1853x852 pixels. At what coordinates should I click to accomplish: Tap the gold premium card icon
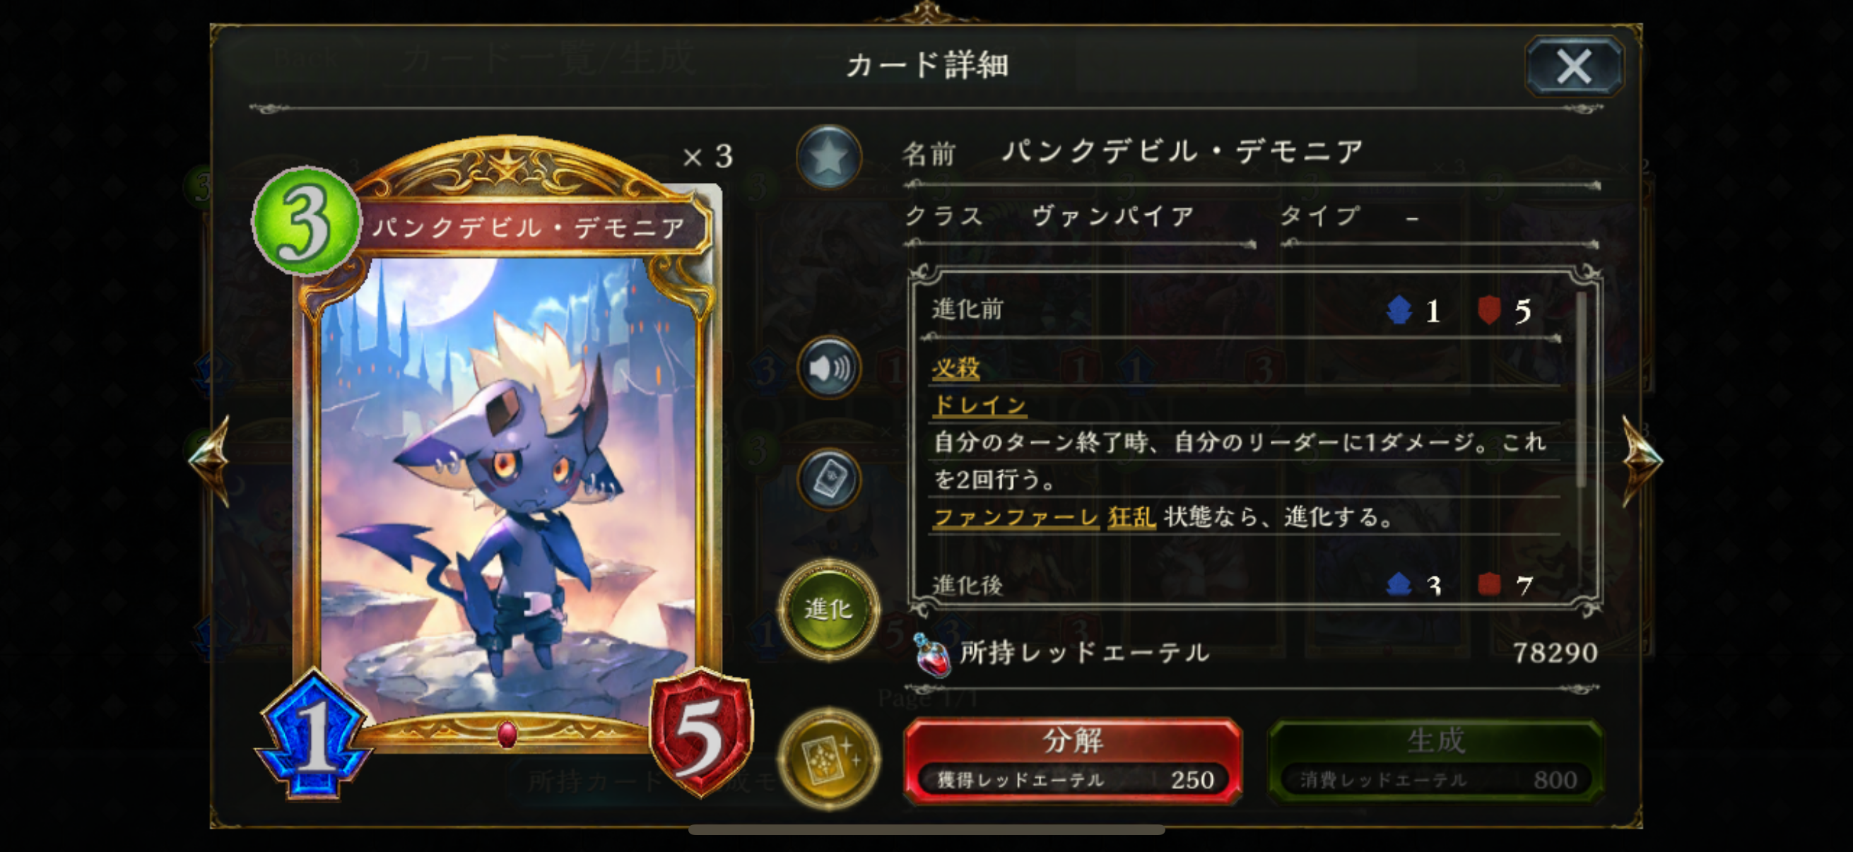click(x=829, y=759)
